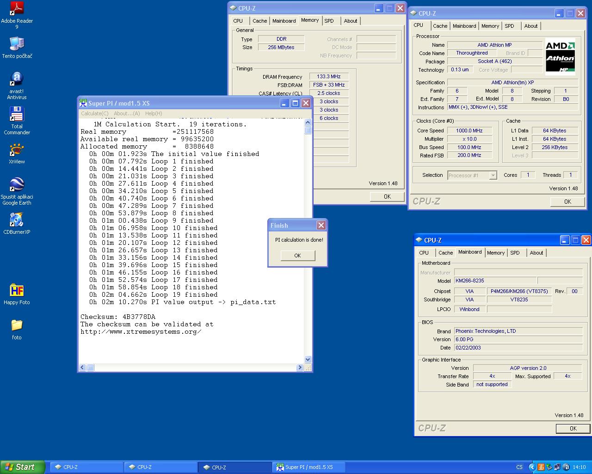Click the CS language indicator in tray
The height and width of the screenshot is (474, 592).
(519, 467)
